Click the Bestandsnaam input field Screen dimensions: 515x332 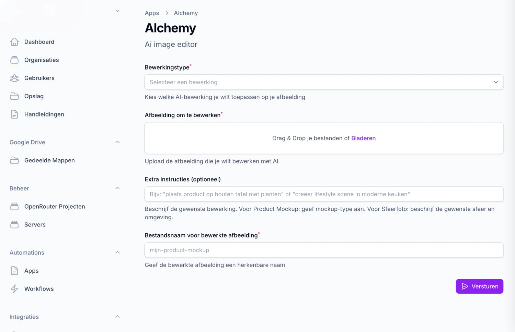(324, 250)
